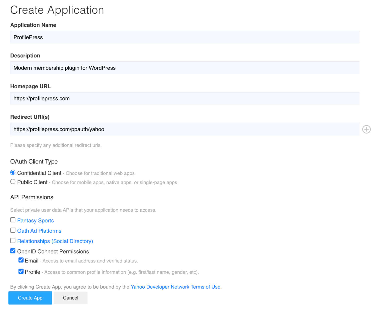Focus the Homepage URL input field
376x310 pixels.
(185, 98)
